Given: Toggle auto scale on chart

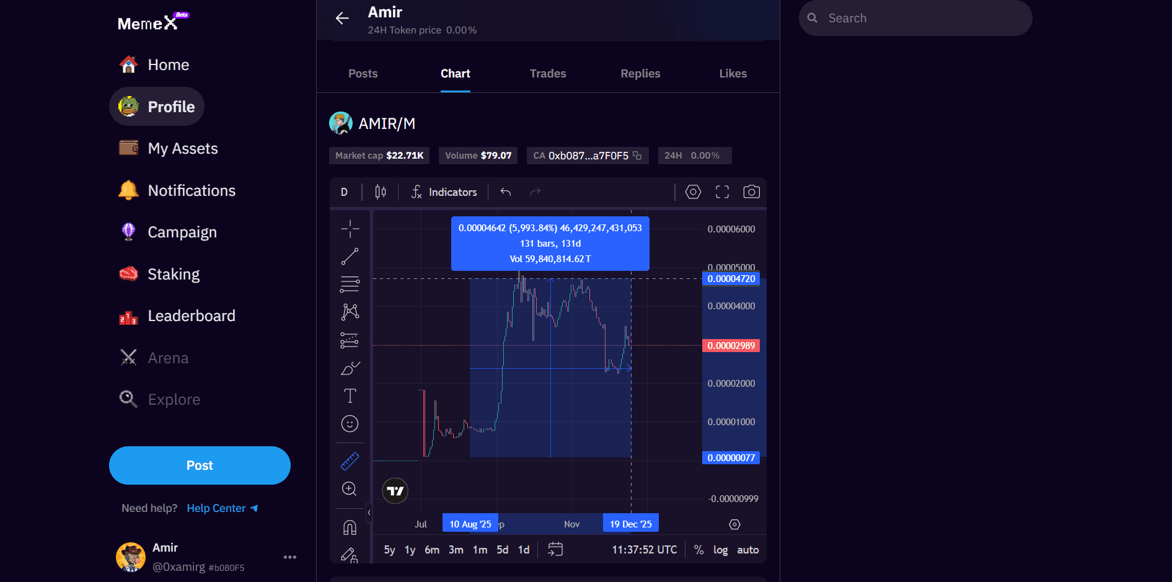Looking at the screenshot, I should (747, 550).
